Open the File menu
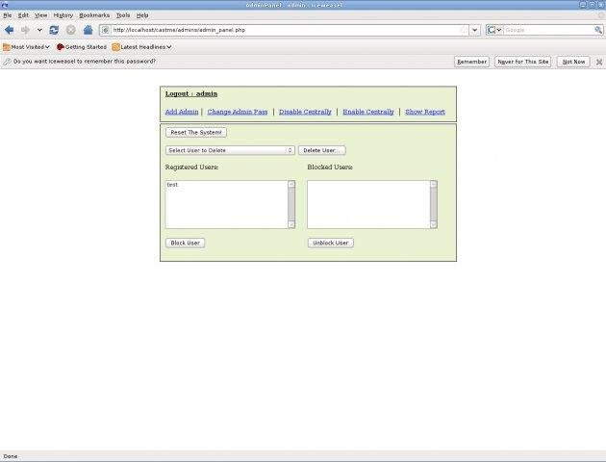This screenshot has width=606, height=462. point(8,15)
